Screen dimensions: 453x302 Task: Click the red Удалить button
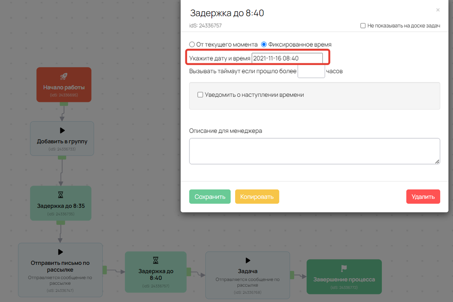click(x=423, y=196)
